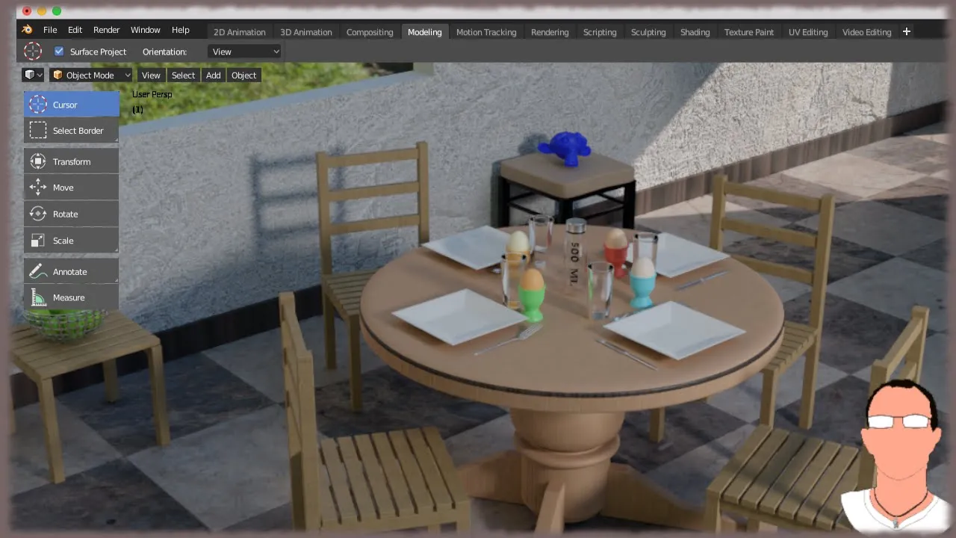Screen dimensions: 956x538
Task: Add a new workspace with plus icon
Action: [907, 31]
